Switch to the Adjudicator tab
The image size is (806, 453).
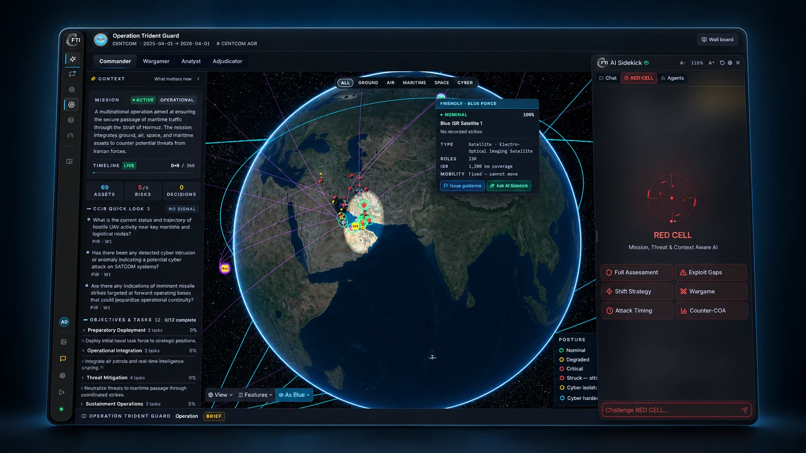pos(228,61)
